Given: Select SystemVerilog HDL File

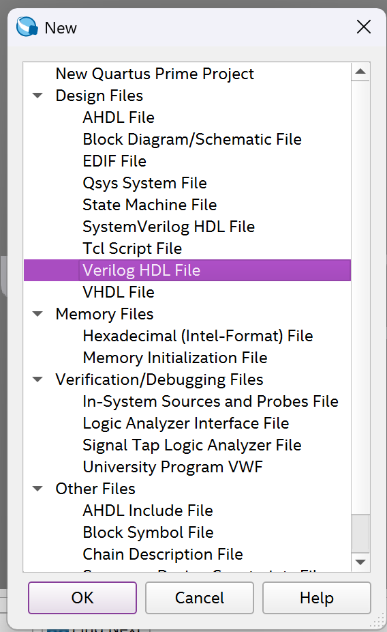Looking at the screenshot, I should 168,227.
